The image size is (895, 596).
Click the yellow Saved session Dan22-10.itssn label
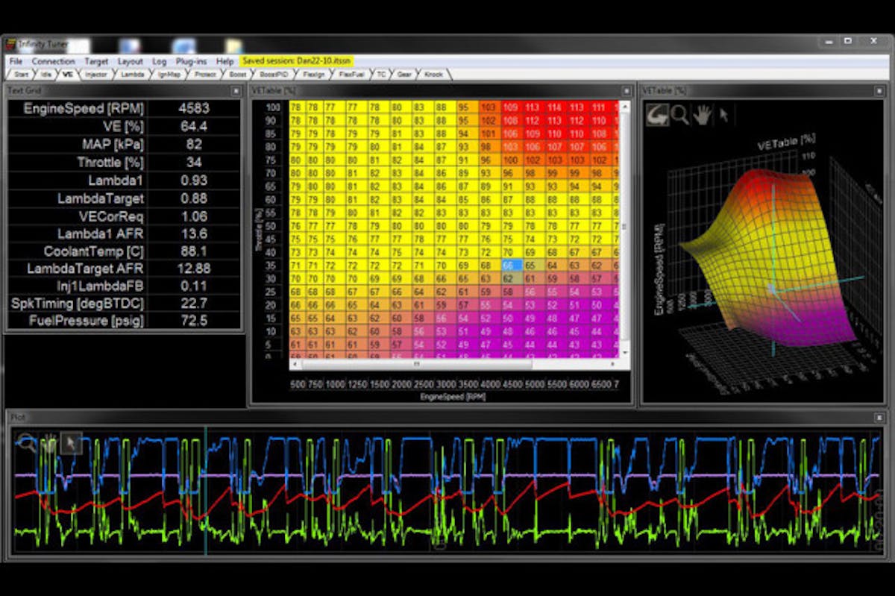(x=295, y=61)
